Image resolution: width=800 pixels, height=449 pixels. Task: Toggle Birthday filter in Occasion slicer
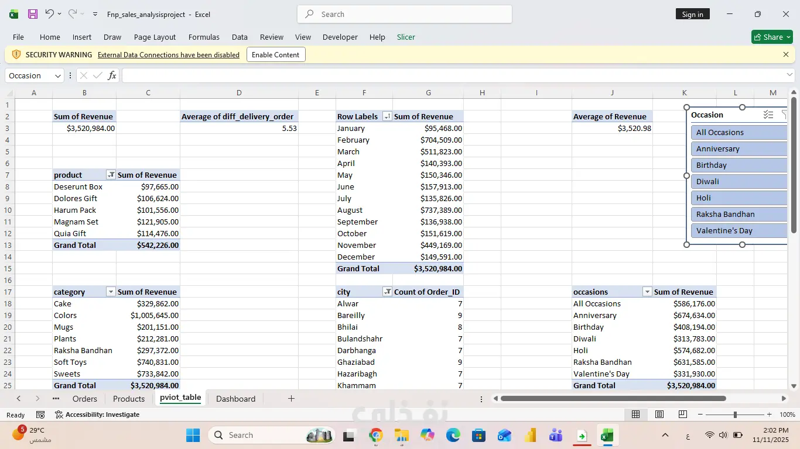[x=738, y=165]
